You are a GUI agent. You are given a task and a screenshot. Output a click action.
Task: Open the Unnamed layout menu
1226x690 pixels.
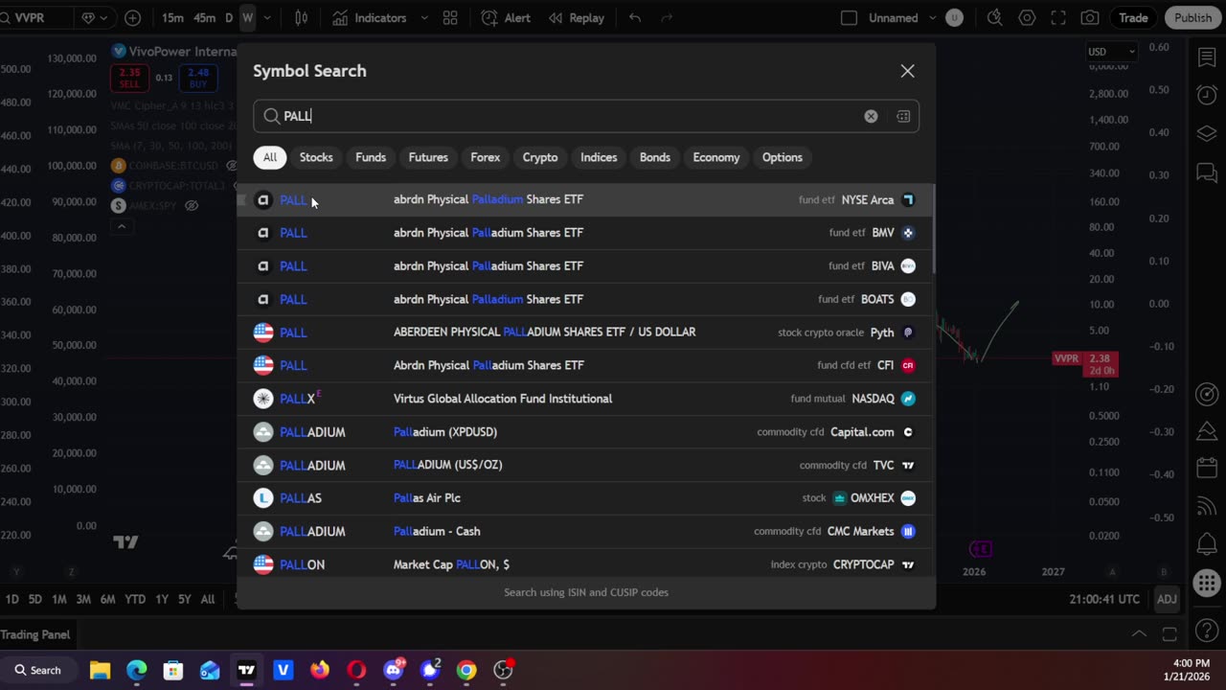tap(893, 17)
